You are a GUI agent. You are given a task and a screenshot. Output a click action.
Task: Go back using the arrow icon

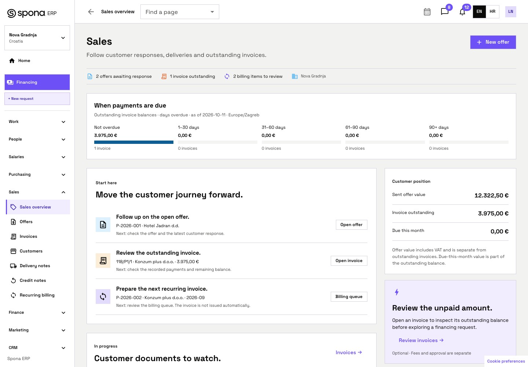[91, 12]
